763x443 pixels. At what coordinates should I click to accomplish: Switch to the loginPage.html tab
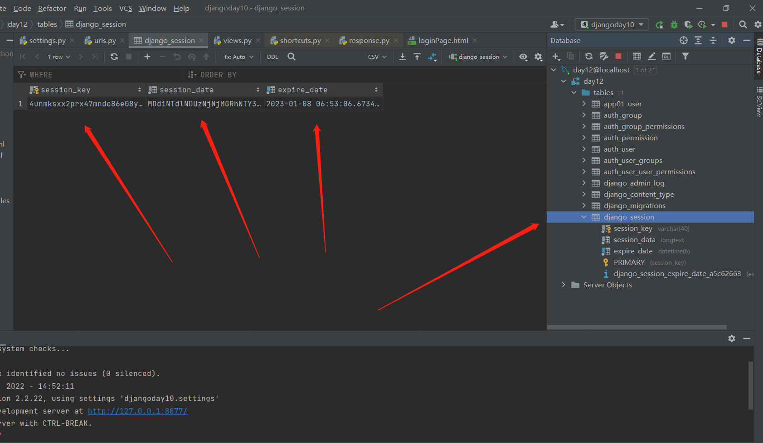pos(443,40)
